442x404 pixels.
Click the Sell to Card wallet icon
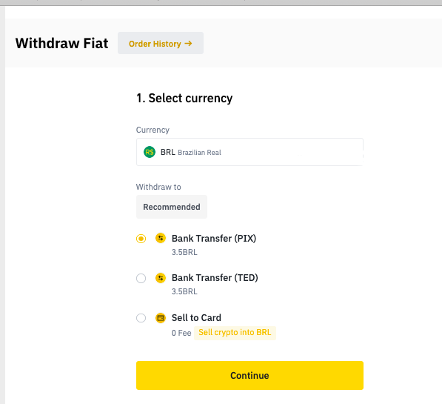click(161, 318)
